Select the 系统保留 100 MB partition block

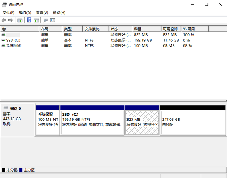pos(48,120)
